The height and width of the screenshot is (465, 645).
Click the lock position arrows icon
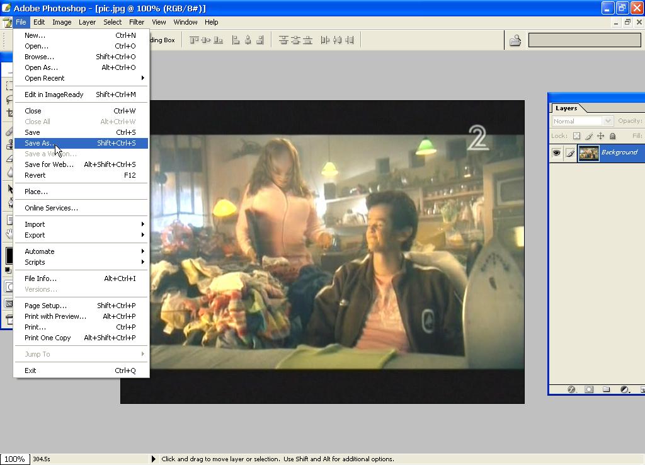click(600, 136)
